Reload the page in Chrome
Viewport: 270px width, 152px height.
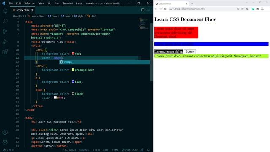(165, 9)
